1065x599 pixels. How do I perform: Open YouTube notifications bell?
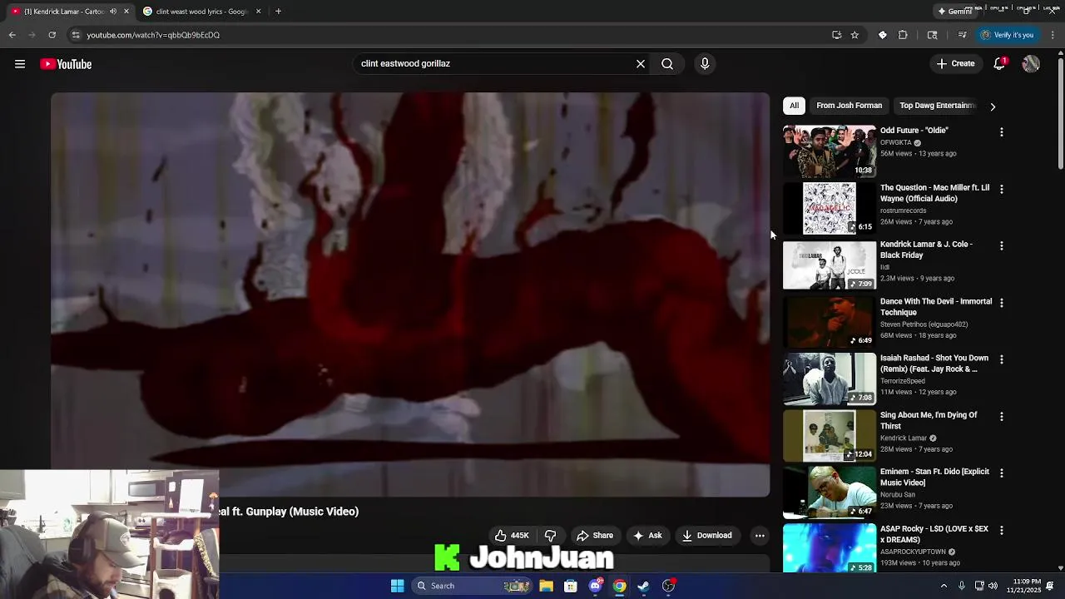pyautogui.click(x=1000, y=64)
